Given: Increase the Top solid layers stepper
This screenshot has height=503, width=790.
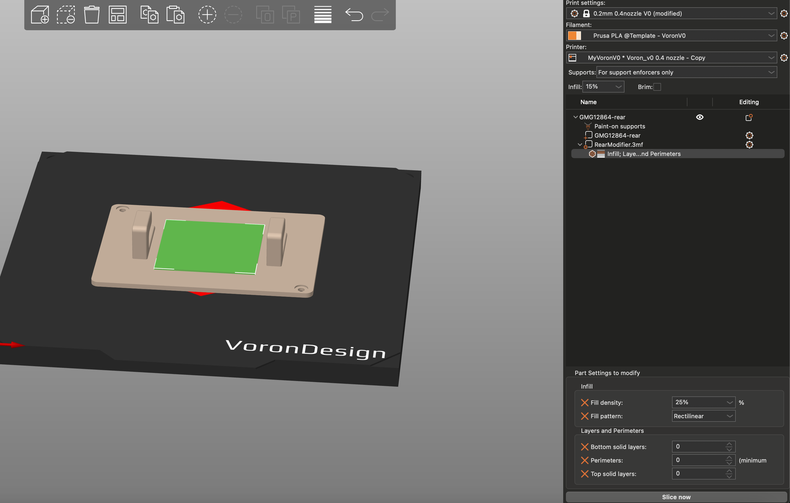Looking at the screenshot, I should 729,471.
